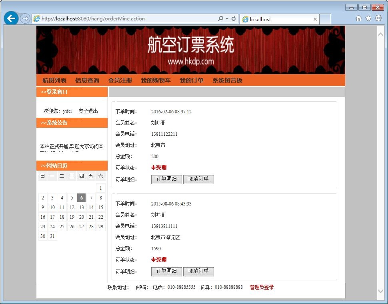
Task: Open 我的购物车 menu item
Action: [x=156, y=80]
